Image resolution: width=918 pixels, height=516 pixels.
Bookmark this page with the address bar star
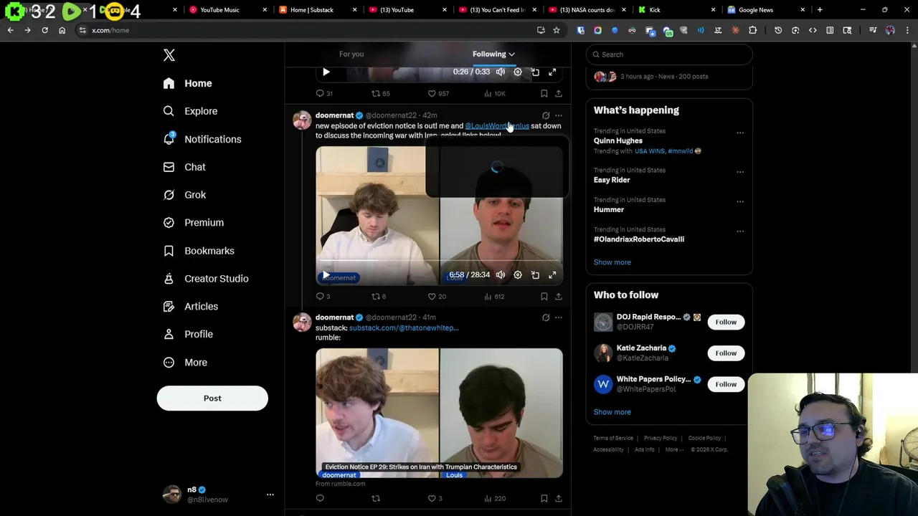point(556,30)
